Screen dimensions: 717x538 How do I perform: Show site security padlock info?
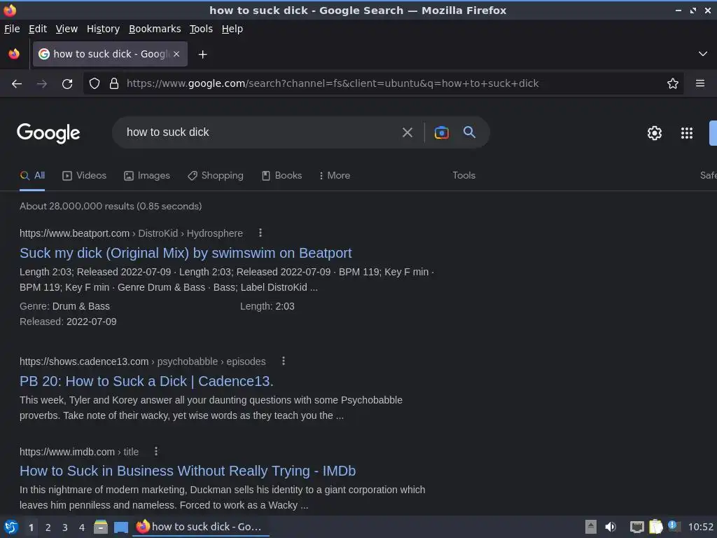click(114, 83)
